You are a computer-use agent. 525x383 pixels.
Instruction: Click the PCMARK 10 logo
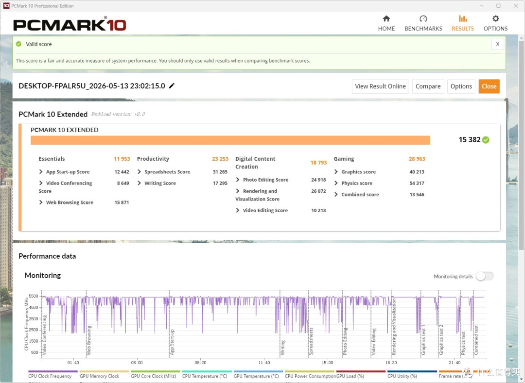(70, 25)
